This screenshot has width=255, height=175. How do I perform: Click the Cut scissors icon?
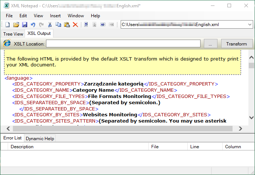point(50,25)
